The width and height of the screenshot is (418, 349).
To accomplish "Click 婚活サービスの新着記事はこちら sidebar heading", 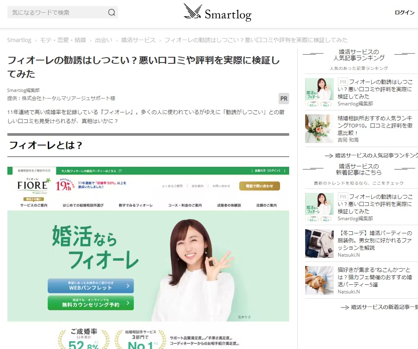I will 359,170.
